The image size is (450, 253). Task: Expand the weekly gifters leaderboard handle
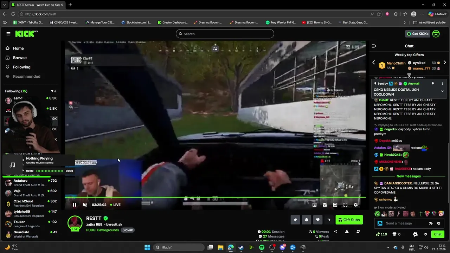point(409,75)
